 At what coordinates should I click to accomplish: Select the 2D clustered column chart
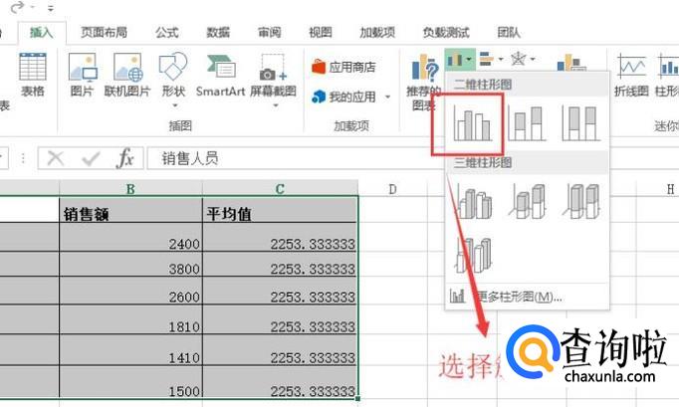pos(473,122)
